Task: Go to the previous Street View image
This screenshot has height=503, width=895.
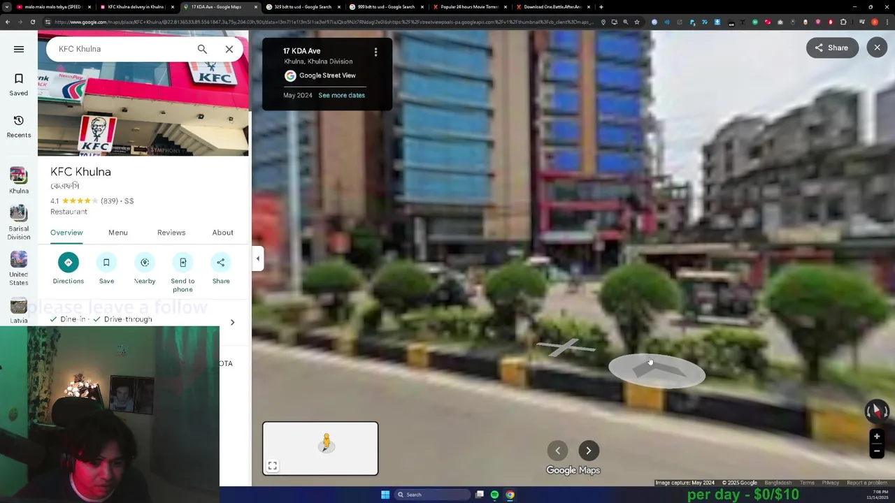Action: 557,451
